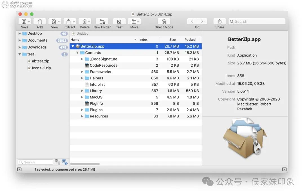Go back with the left arrow button

(x=192, y=21)
